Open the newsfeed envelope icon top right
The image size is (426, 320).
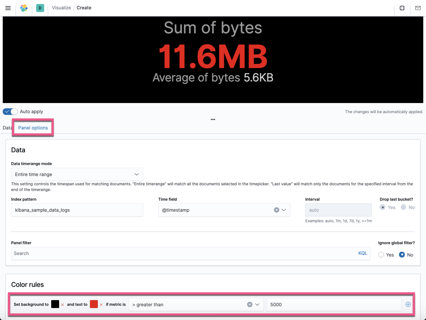click(418, 8)
